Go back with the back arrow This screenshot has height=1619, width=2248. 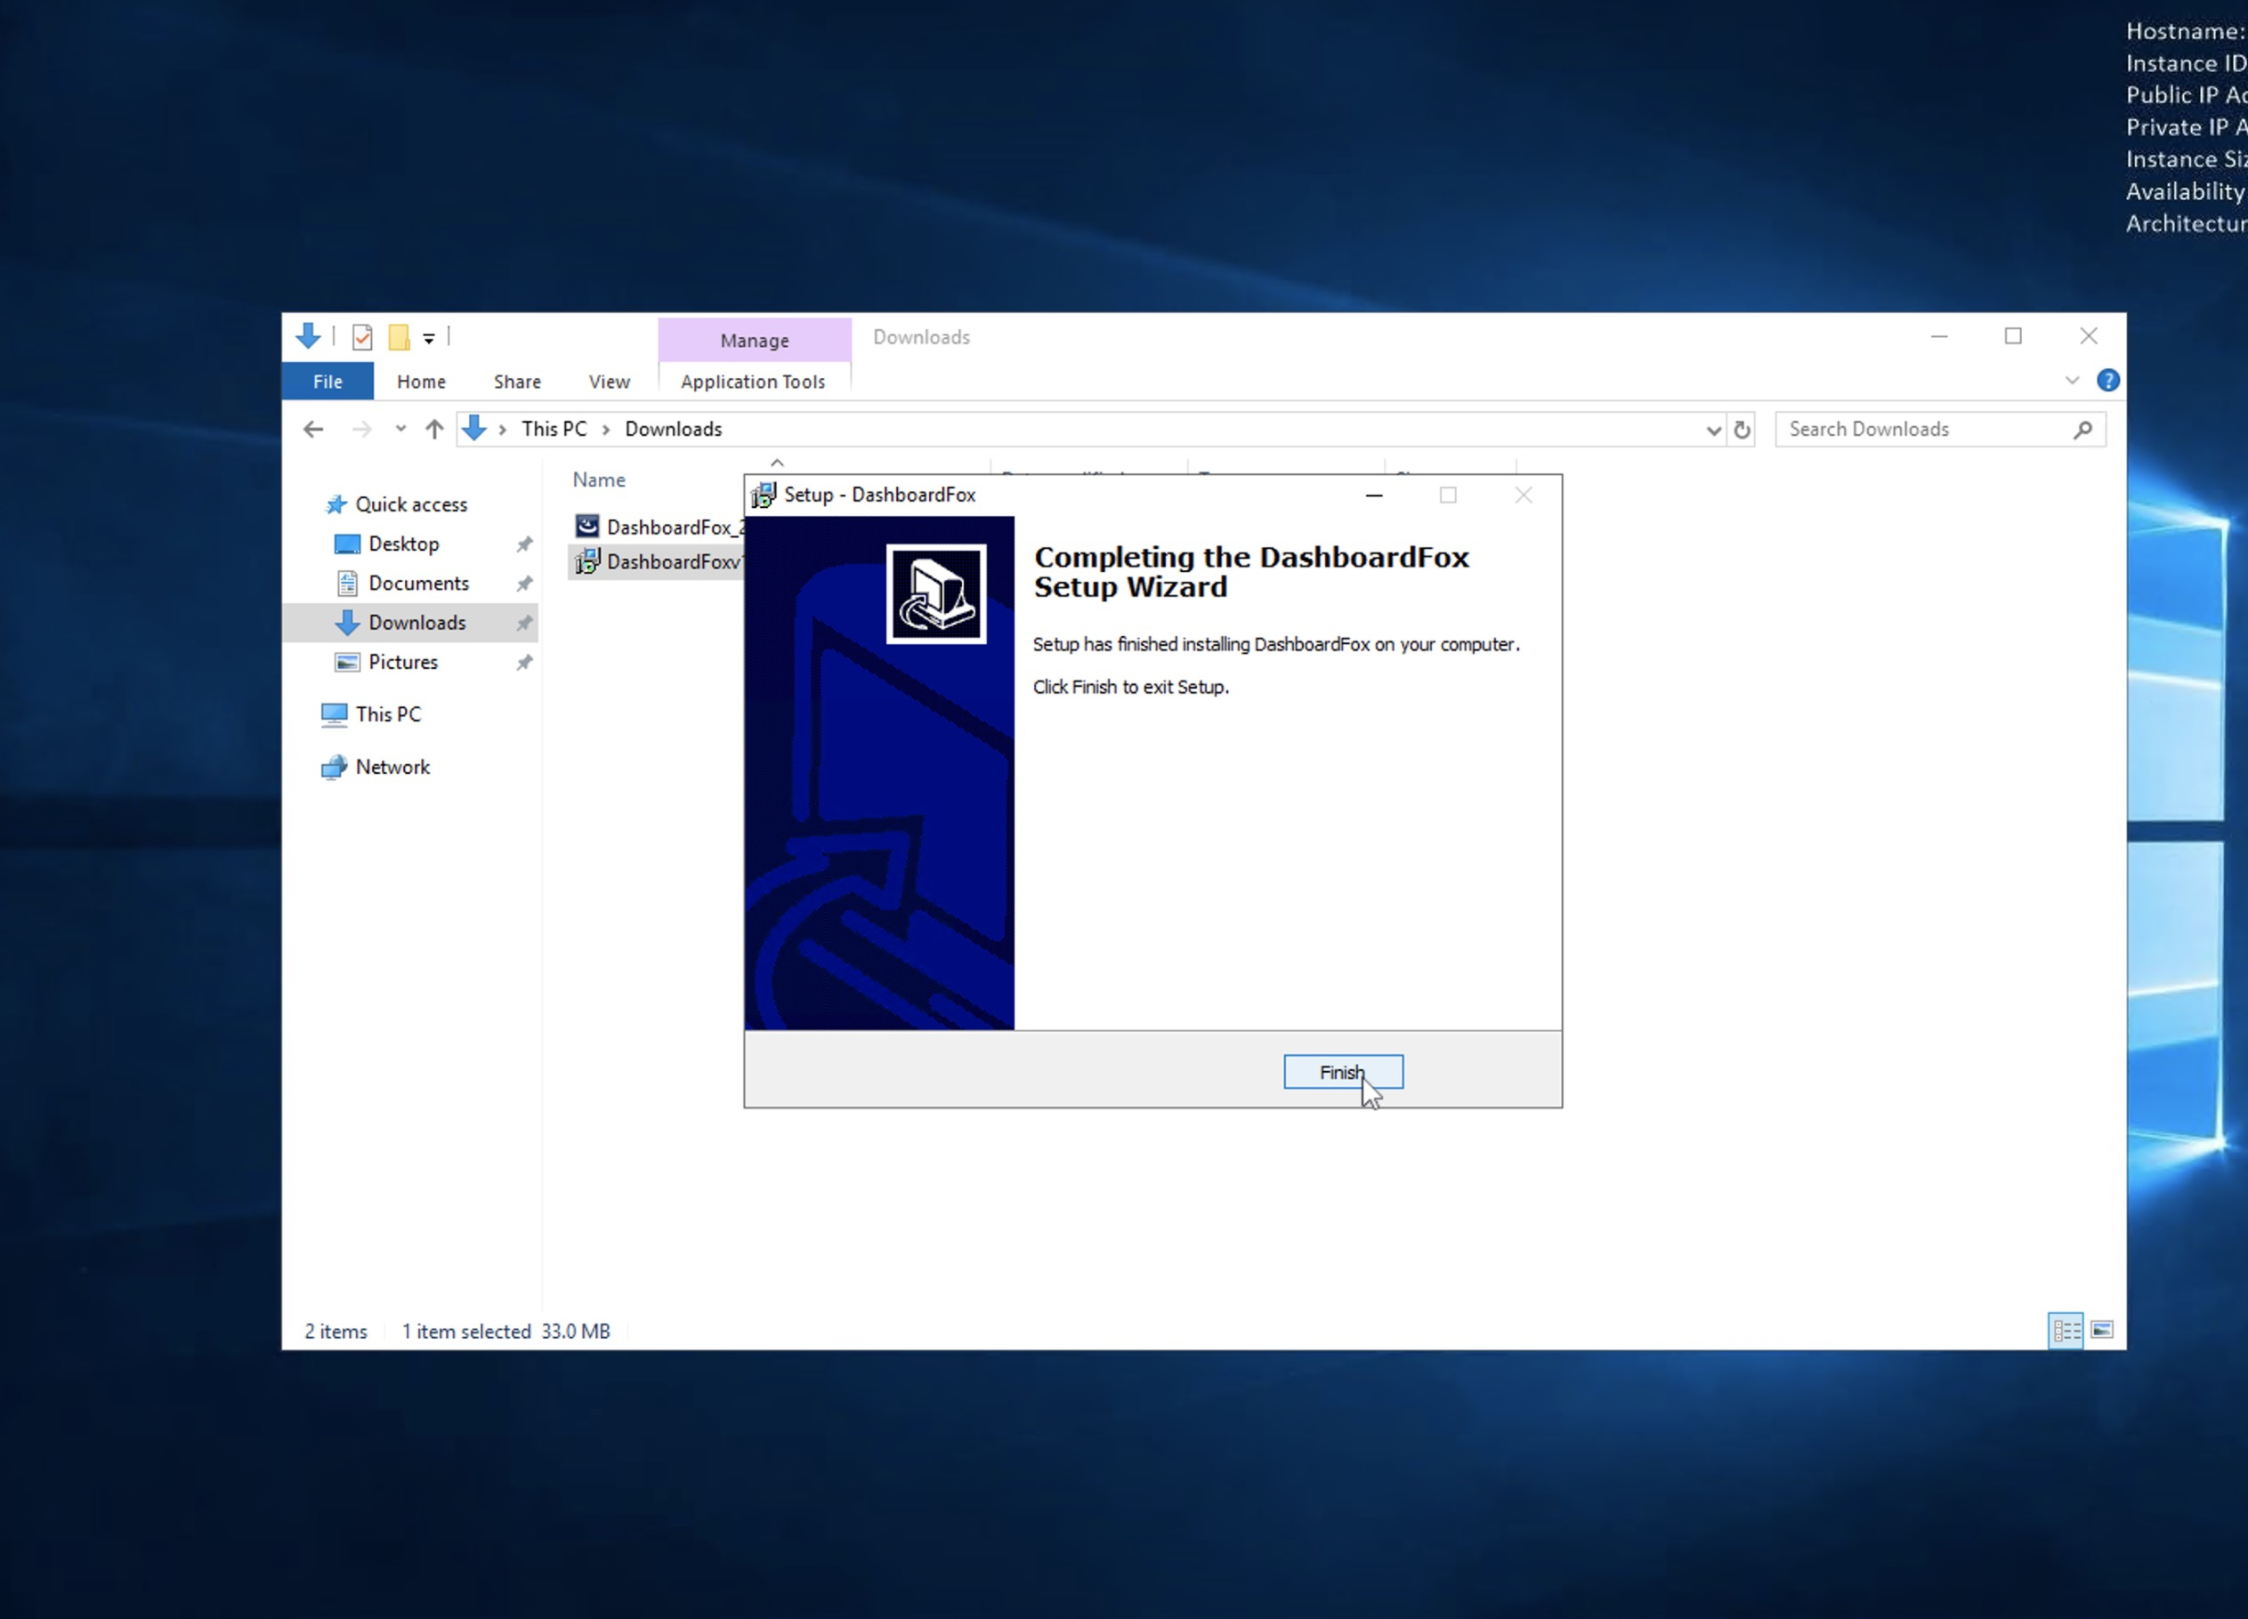pyautogui.click(x=313, y=429)
